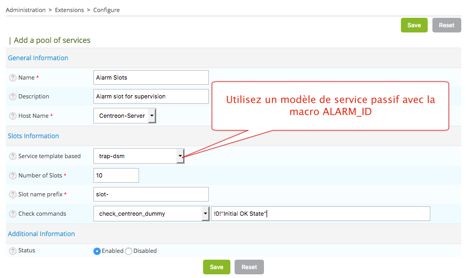The height and width of the screenshot is (278, 466).
Task: Click help icon for Check commands
Action: pos(13,214)
